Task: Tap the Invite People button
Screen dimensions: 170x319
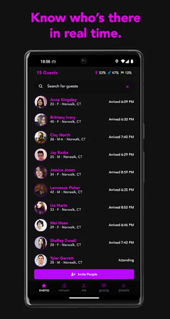Action: click(84, 274)
